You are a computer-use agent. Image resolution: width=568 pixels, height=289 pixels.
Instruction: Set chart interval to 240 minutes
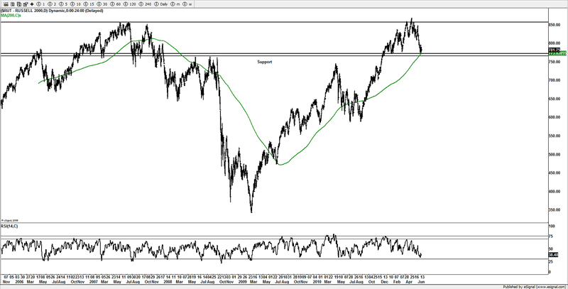click(145, 4)
